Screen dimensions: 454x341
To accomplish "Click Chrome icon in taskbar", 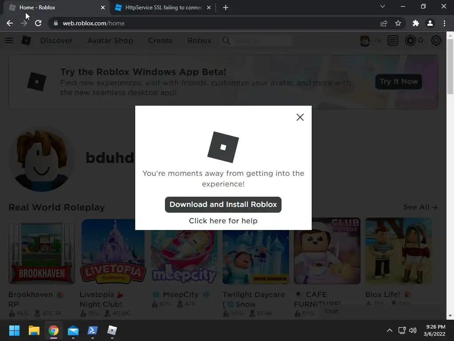I will (x=54, y=330).
